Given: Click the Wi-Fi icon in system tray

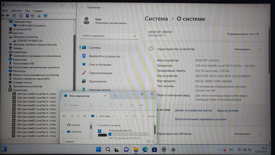Looking at the screenshot, I should tap(239, 150).
